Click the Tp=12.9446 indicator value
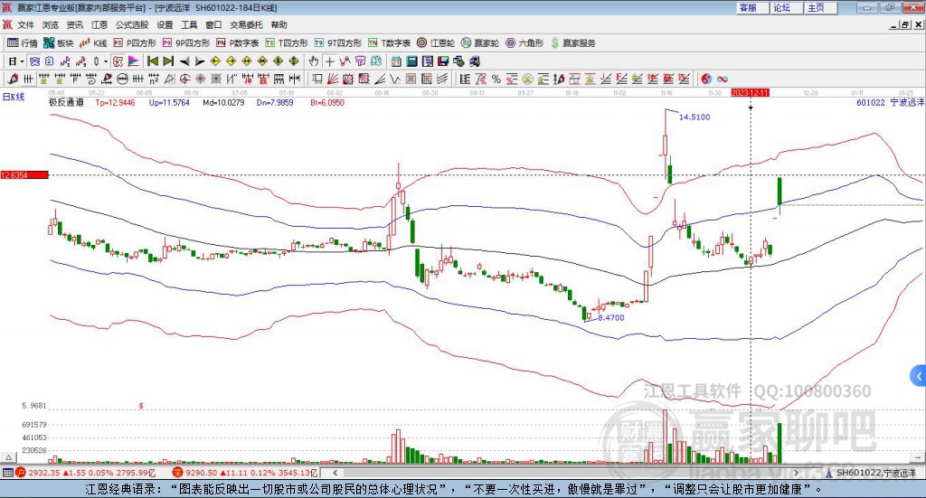The image size is (926, 498). pyautogui.click(x=115, y=103)
